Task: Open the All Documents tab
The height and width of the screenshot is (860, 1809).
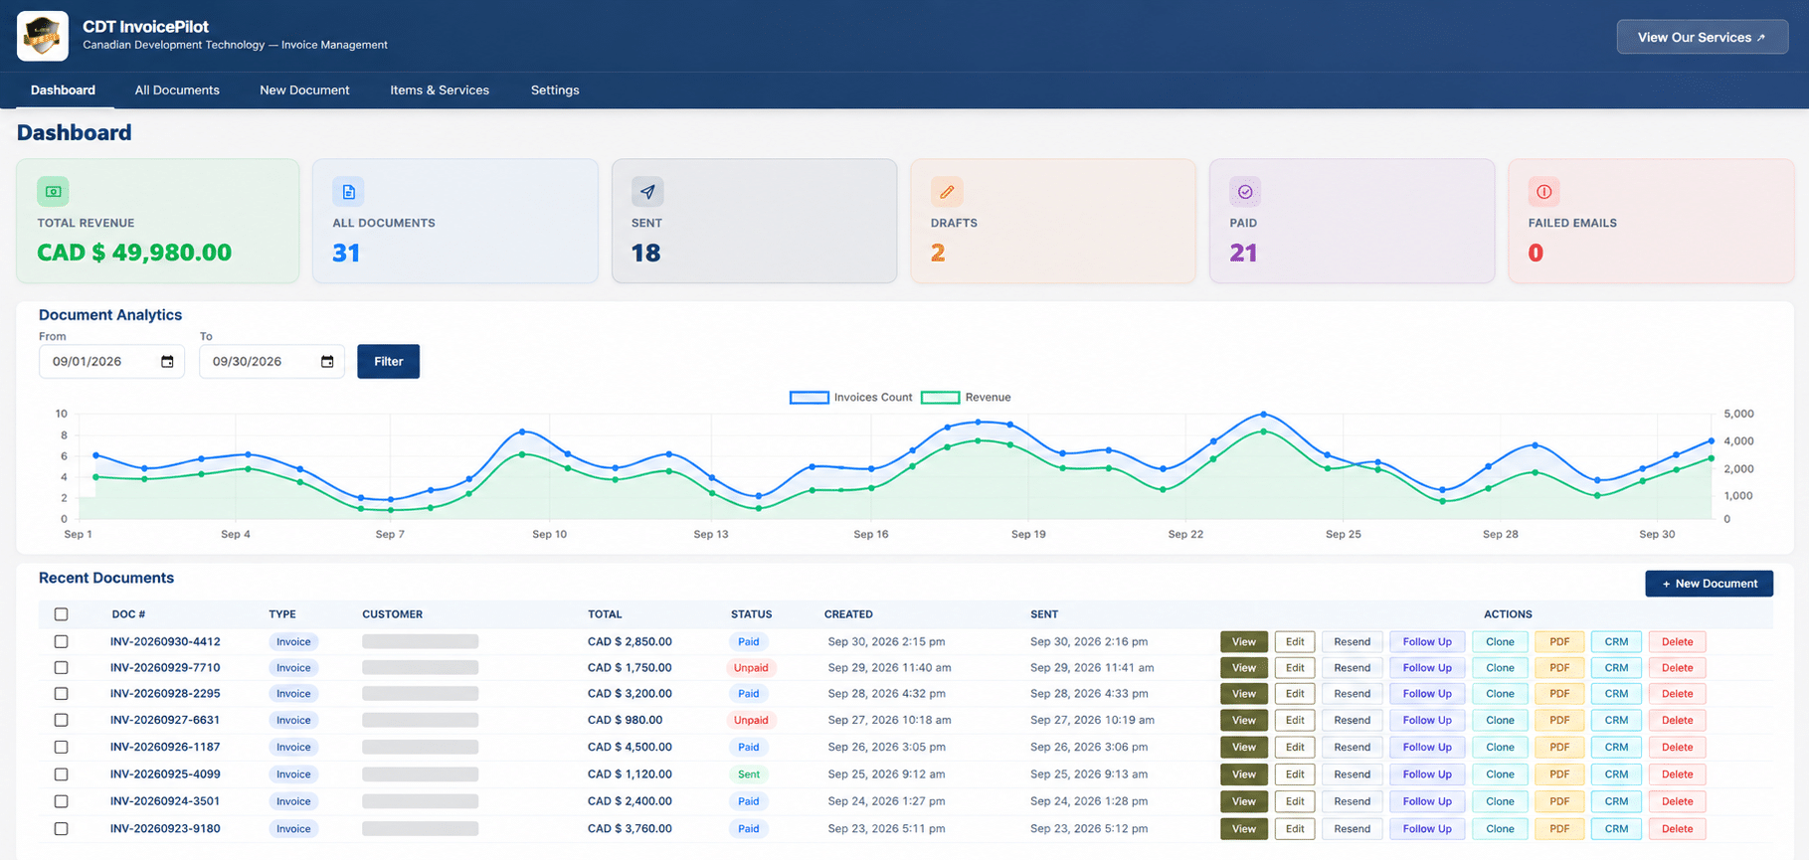Action: point(177,90)
